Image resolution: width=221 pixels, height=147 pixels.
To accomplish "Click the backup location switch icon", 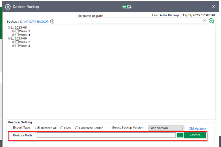I will click(x=52, y=21).
